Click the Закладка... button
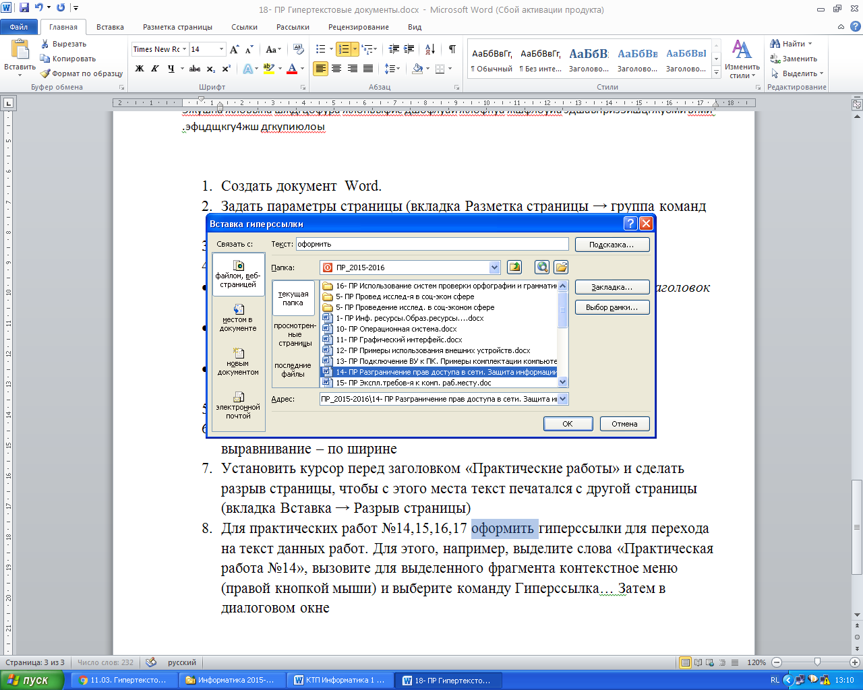Image resolution: width=863 pixels, height=690 pixels. [x=612, y=287]
